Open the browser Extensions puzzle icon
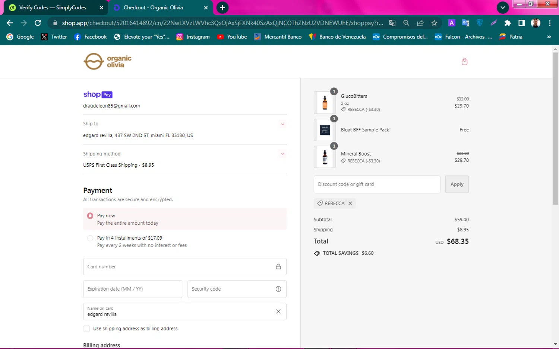This screenshot has width=559, height=349. pos(507,23)
